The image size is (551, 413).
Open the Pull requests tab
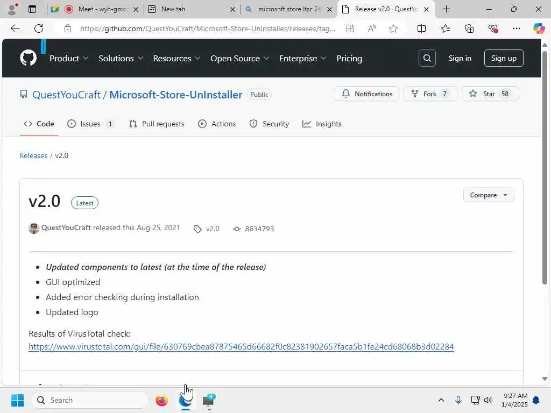(x=157, y=124)
